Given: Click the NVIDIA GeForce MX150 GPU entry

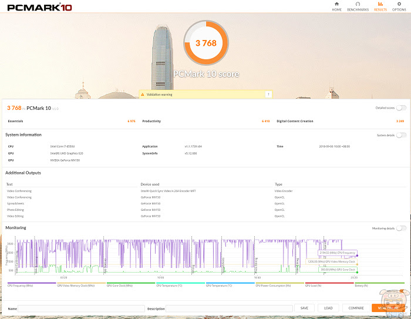Looking at the screenshot, I should pyautogui.click(x=65, y=160).
